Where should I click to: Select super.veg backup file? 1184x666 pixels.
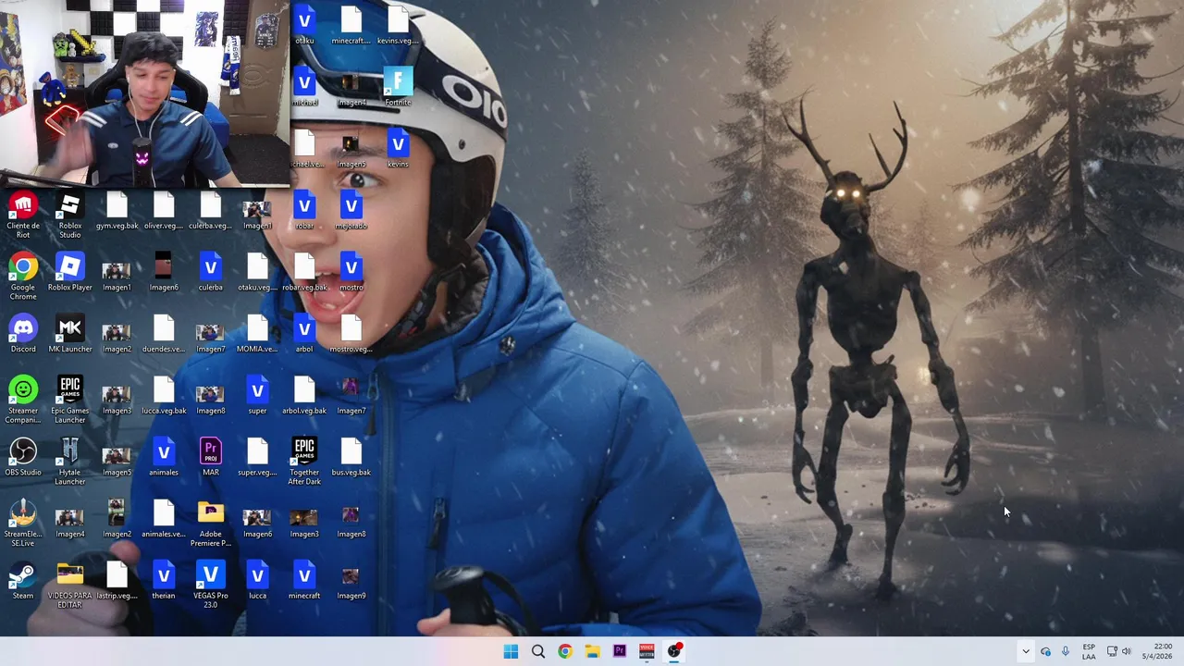pos(257,458)
